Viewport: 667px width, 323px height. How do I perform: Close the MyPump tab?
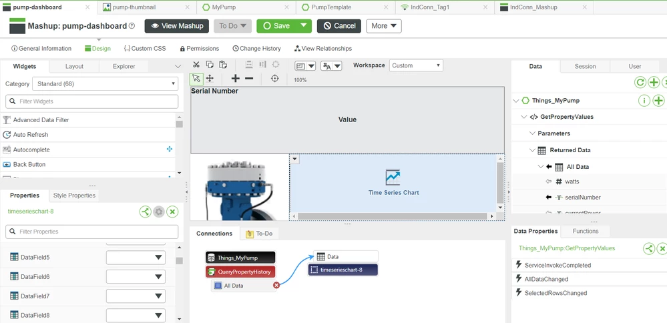pyautogui.click(x=286, y=7)
